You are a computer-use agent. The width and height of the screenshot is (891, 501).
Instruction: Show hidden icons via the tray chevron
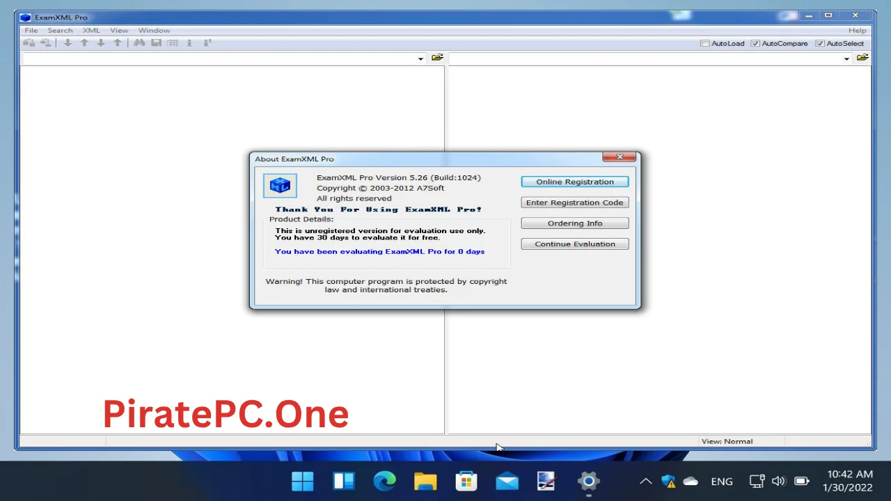[645, 481]
